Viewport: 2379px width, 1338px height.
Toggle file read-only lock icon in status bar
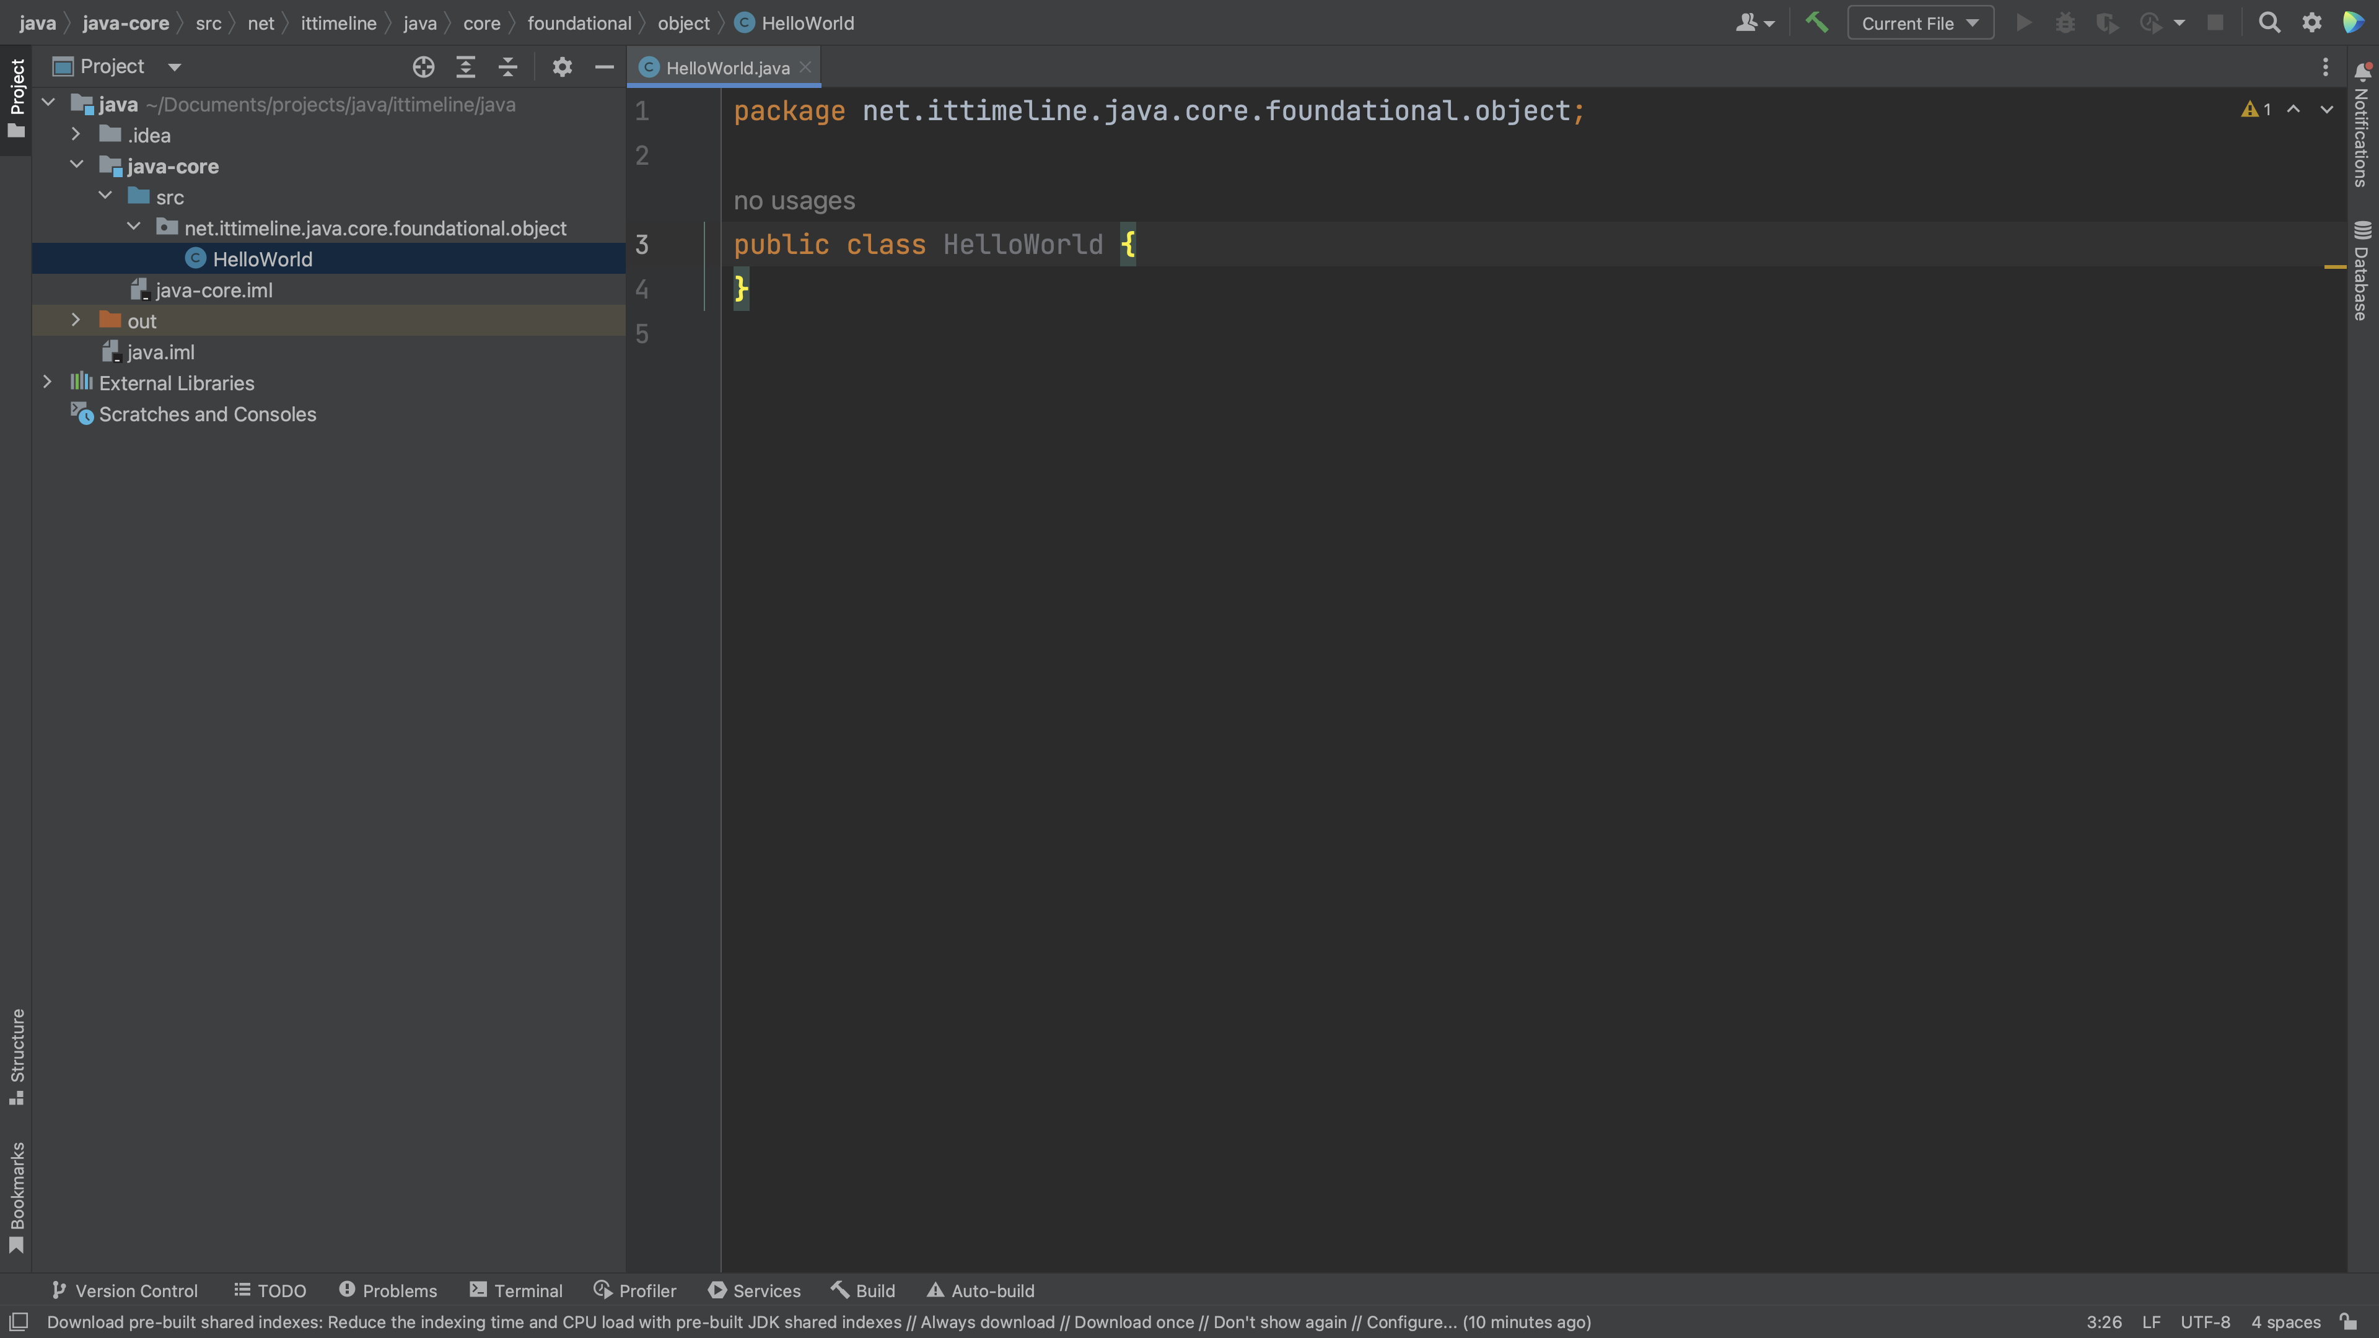click(2349, 1321)
